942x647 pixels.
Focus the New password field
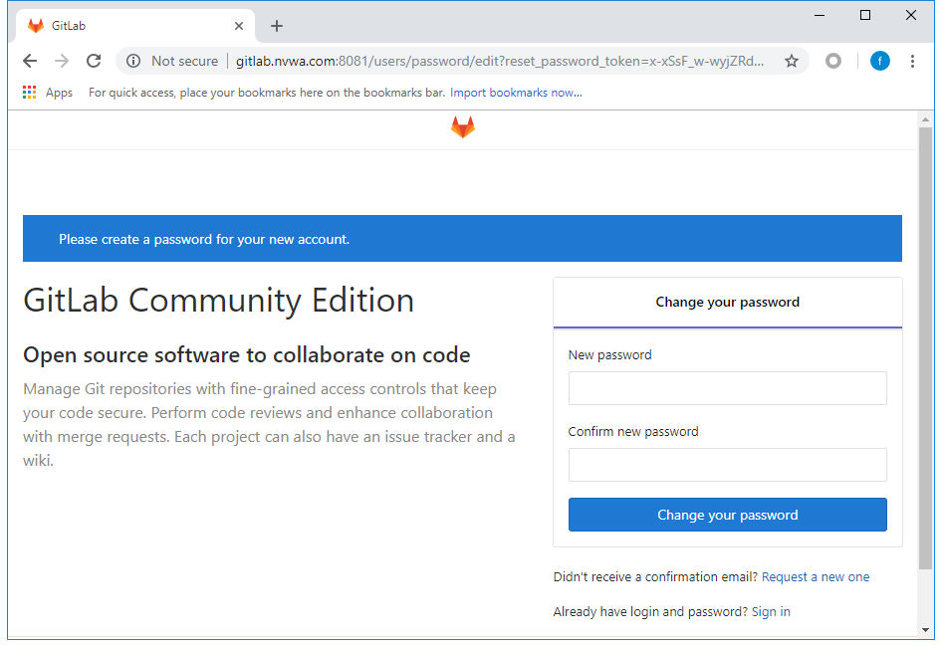point(728,388)
